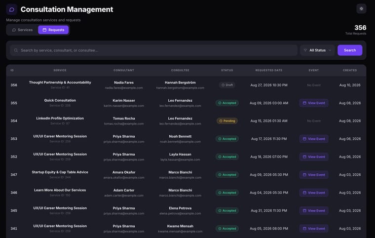Click requested date Aug 27, 2026 10:30 PM
The width and height of the screenshot is (375, 238).
click(269, 85)
